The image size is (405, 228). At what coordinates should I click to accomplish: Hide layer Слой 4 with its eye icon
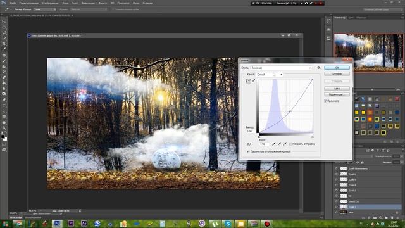coord(336,185)
